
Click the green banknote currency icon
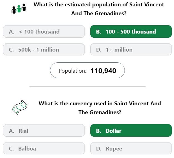pyautogui.click(x=20, y=108)
